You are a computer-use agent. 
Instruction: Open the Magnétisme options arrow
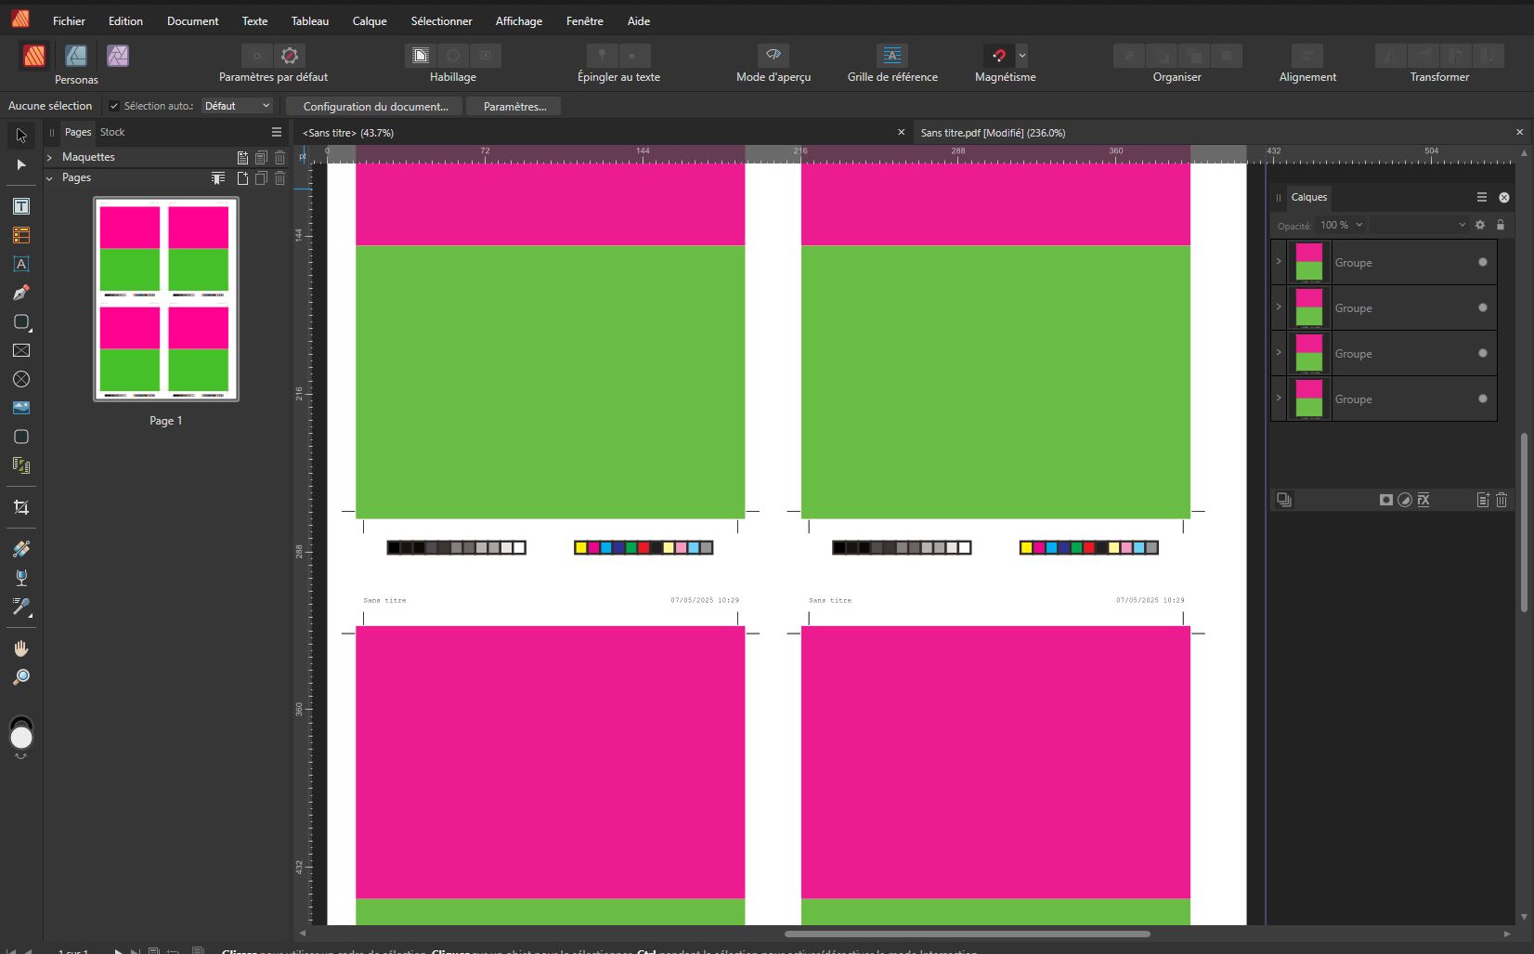1022,56
